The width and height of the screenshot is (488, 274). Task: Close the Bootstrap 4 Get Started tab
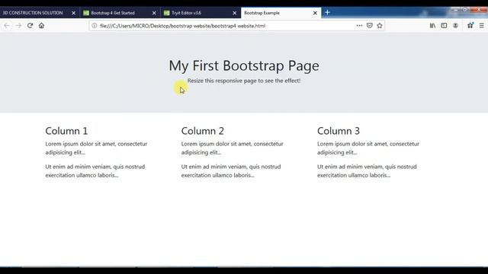click(x=154, y=13)
